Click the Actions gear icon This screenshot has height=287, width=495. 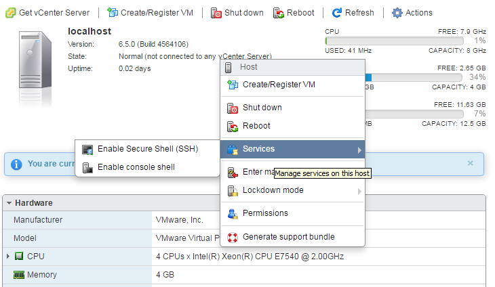pos(397,13)
